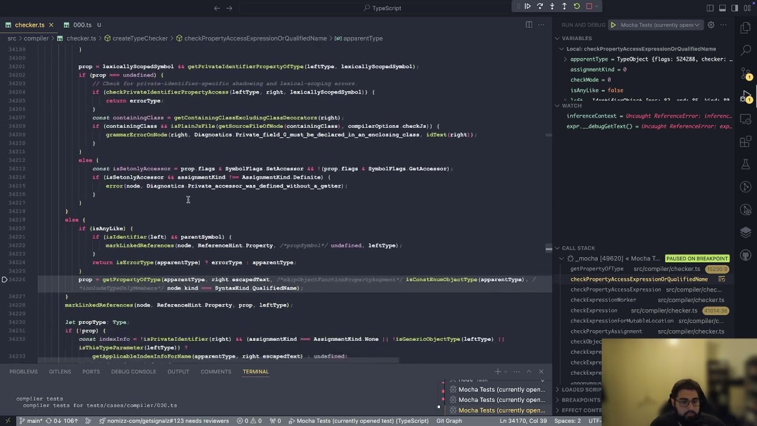Screen dimensions: 757x426
Task: Expand the apparentType variable
Action: click(x=565, y=59)
